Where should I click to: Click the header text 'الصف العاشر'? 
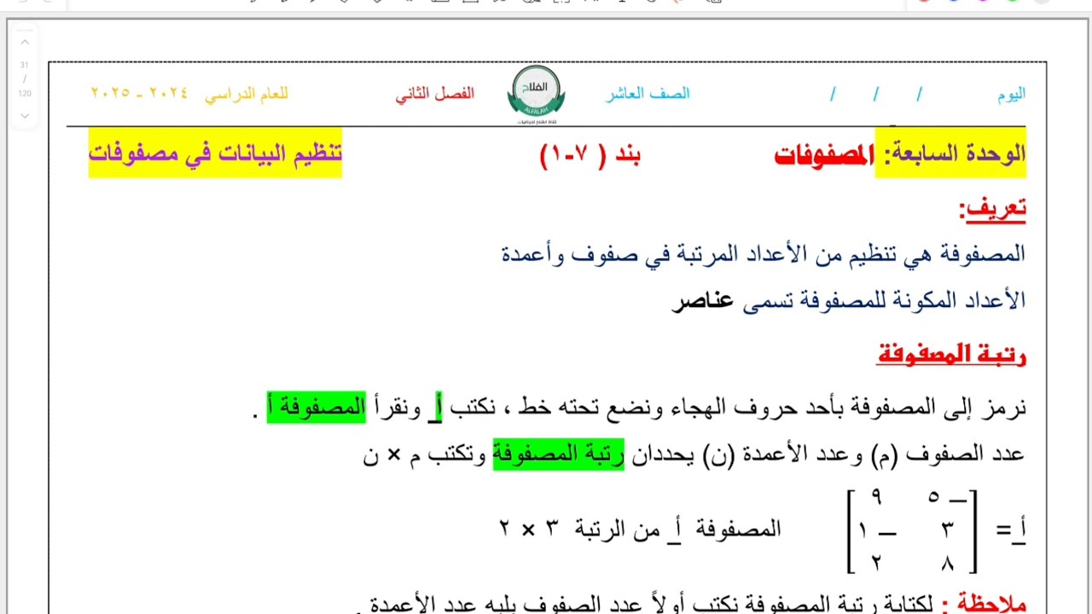pos(648,94)
